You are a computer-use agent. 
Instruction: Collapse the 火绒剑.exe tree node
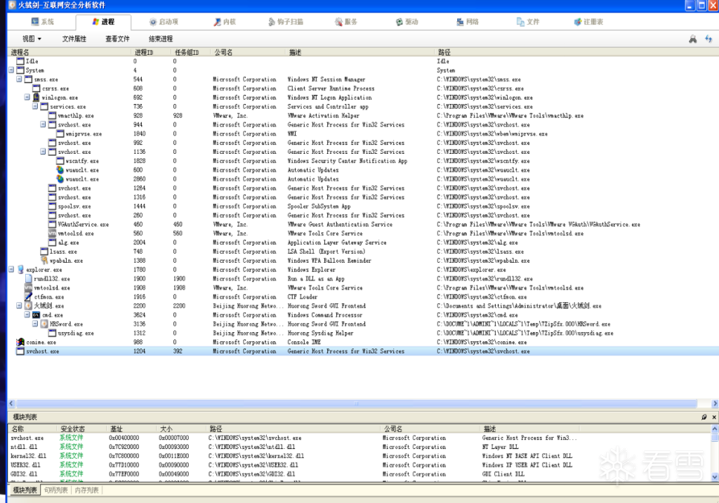point(19,306)
